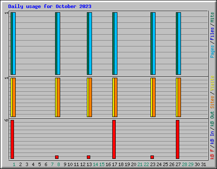The width and height of the screenshot is (217, 169).
Task: Click the tall red kB bar for day 17
Action: coord(114,139)
